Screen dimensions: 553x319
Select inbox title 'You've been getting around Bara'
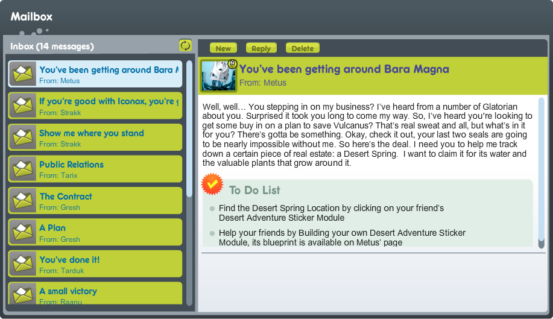pyautogui.click(x=109, y=70)
